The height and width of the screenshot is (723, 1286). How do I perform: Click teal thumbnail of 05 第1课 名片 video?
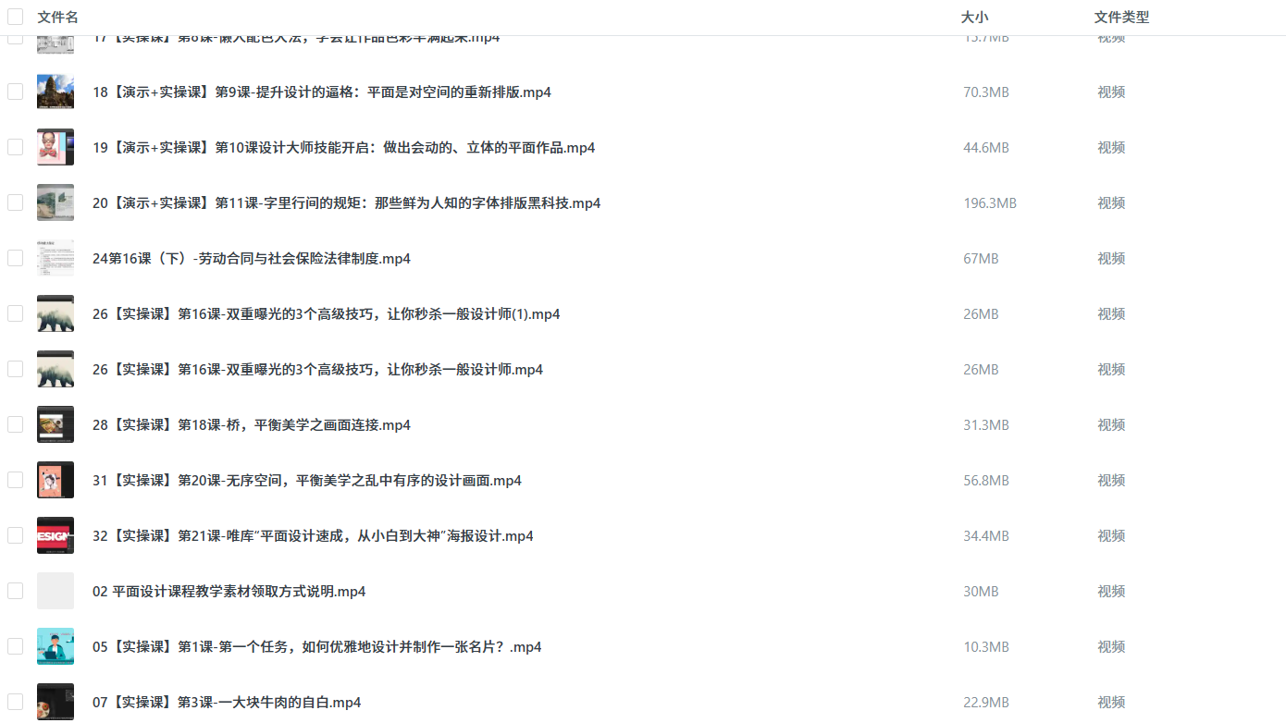56,646
